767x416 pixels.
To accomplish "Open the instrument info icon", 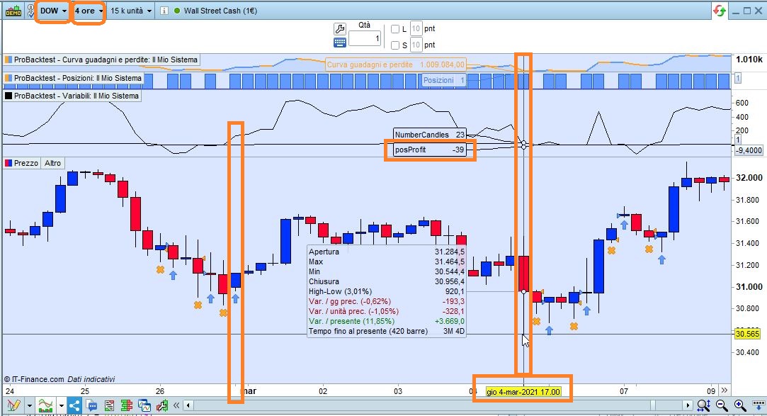I will (x=164, y=11).
